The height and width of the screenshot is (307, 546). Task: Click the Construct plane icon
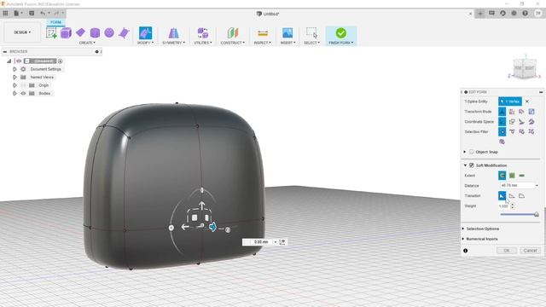(x=233, y=33)
